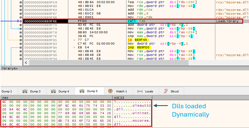
Task: Select the 'call rax' instruction
Action: (x=136, y=21)
